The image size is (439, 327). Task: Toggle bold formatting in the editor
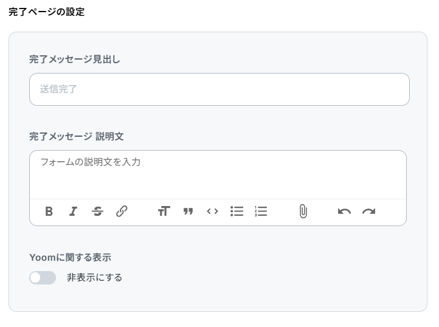click(x=49, y=212)
